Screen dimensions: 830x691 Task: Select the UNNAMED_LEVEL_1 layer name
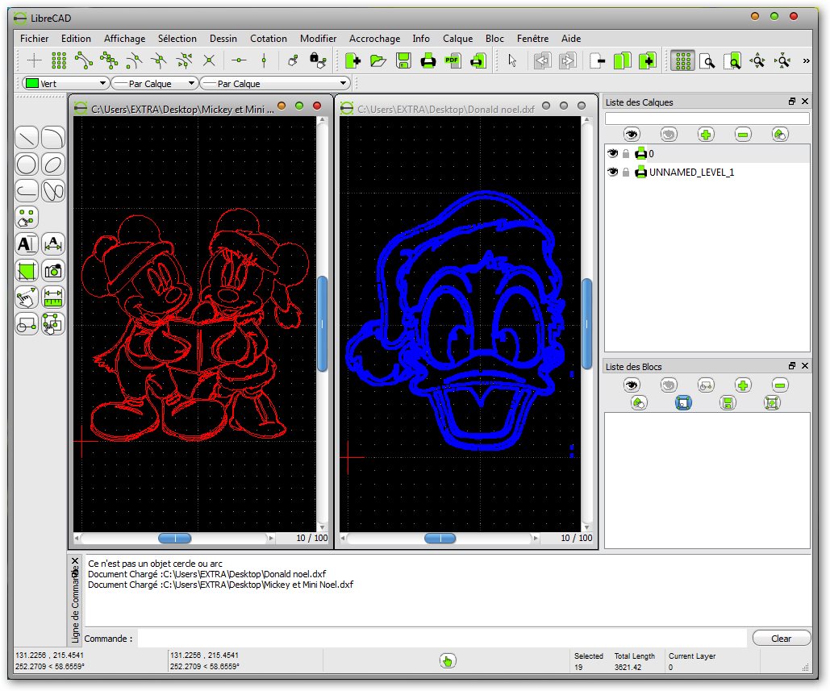point(691,172)
